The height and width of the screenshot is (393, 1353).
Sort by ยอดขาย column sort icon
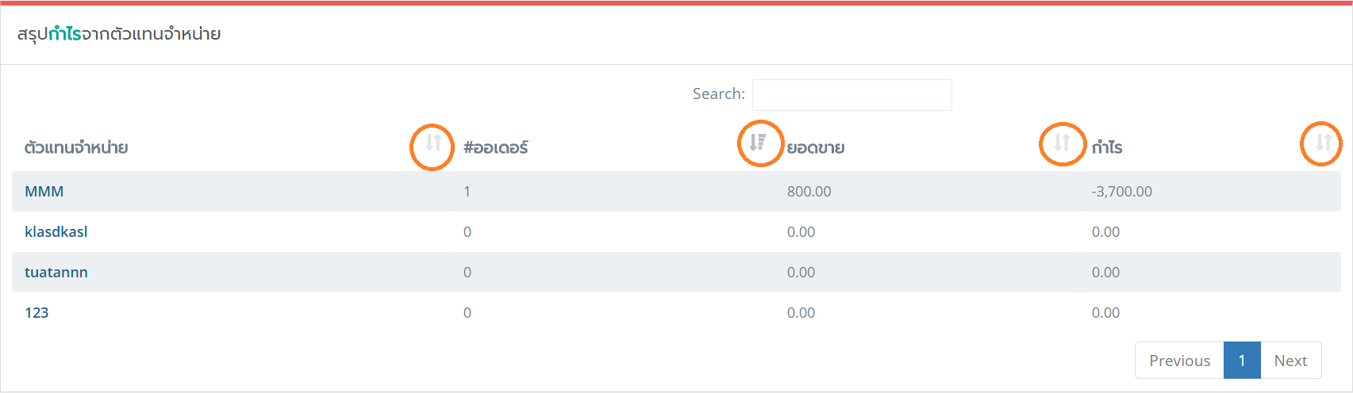pyautogui.click(x=1062, y=143)
